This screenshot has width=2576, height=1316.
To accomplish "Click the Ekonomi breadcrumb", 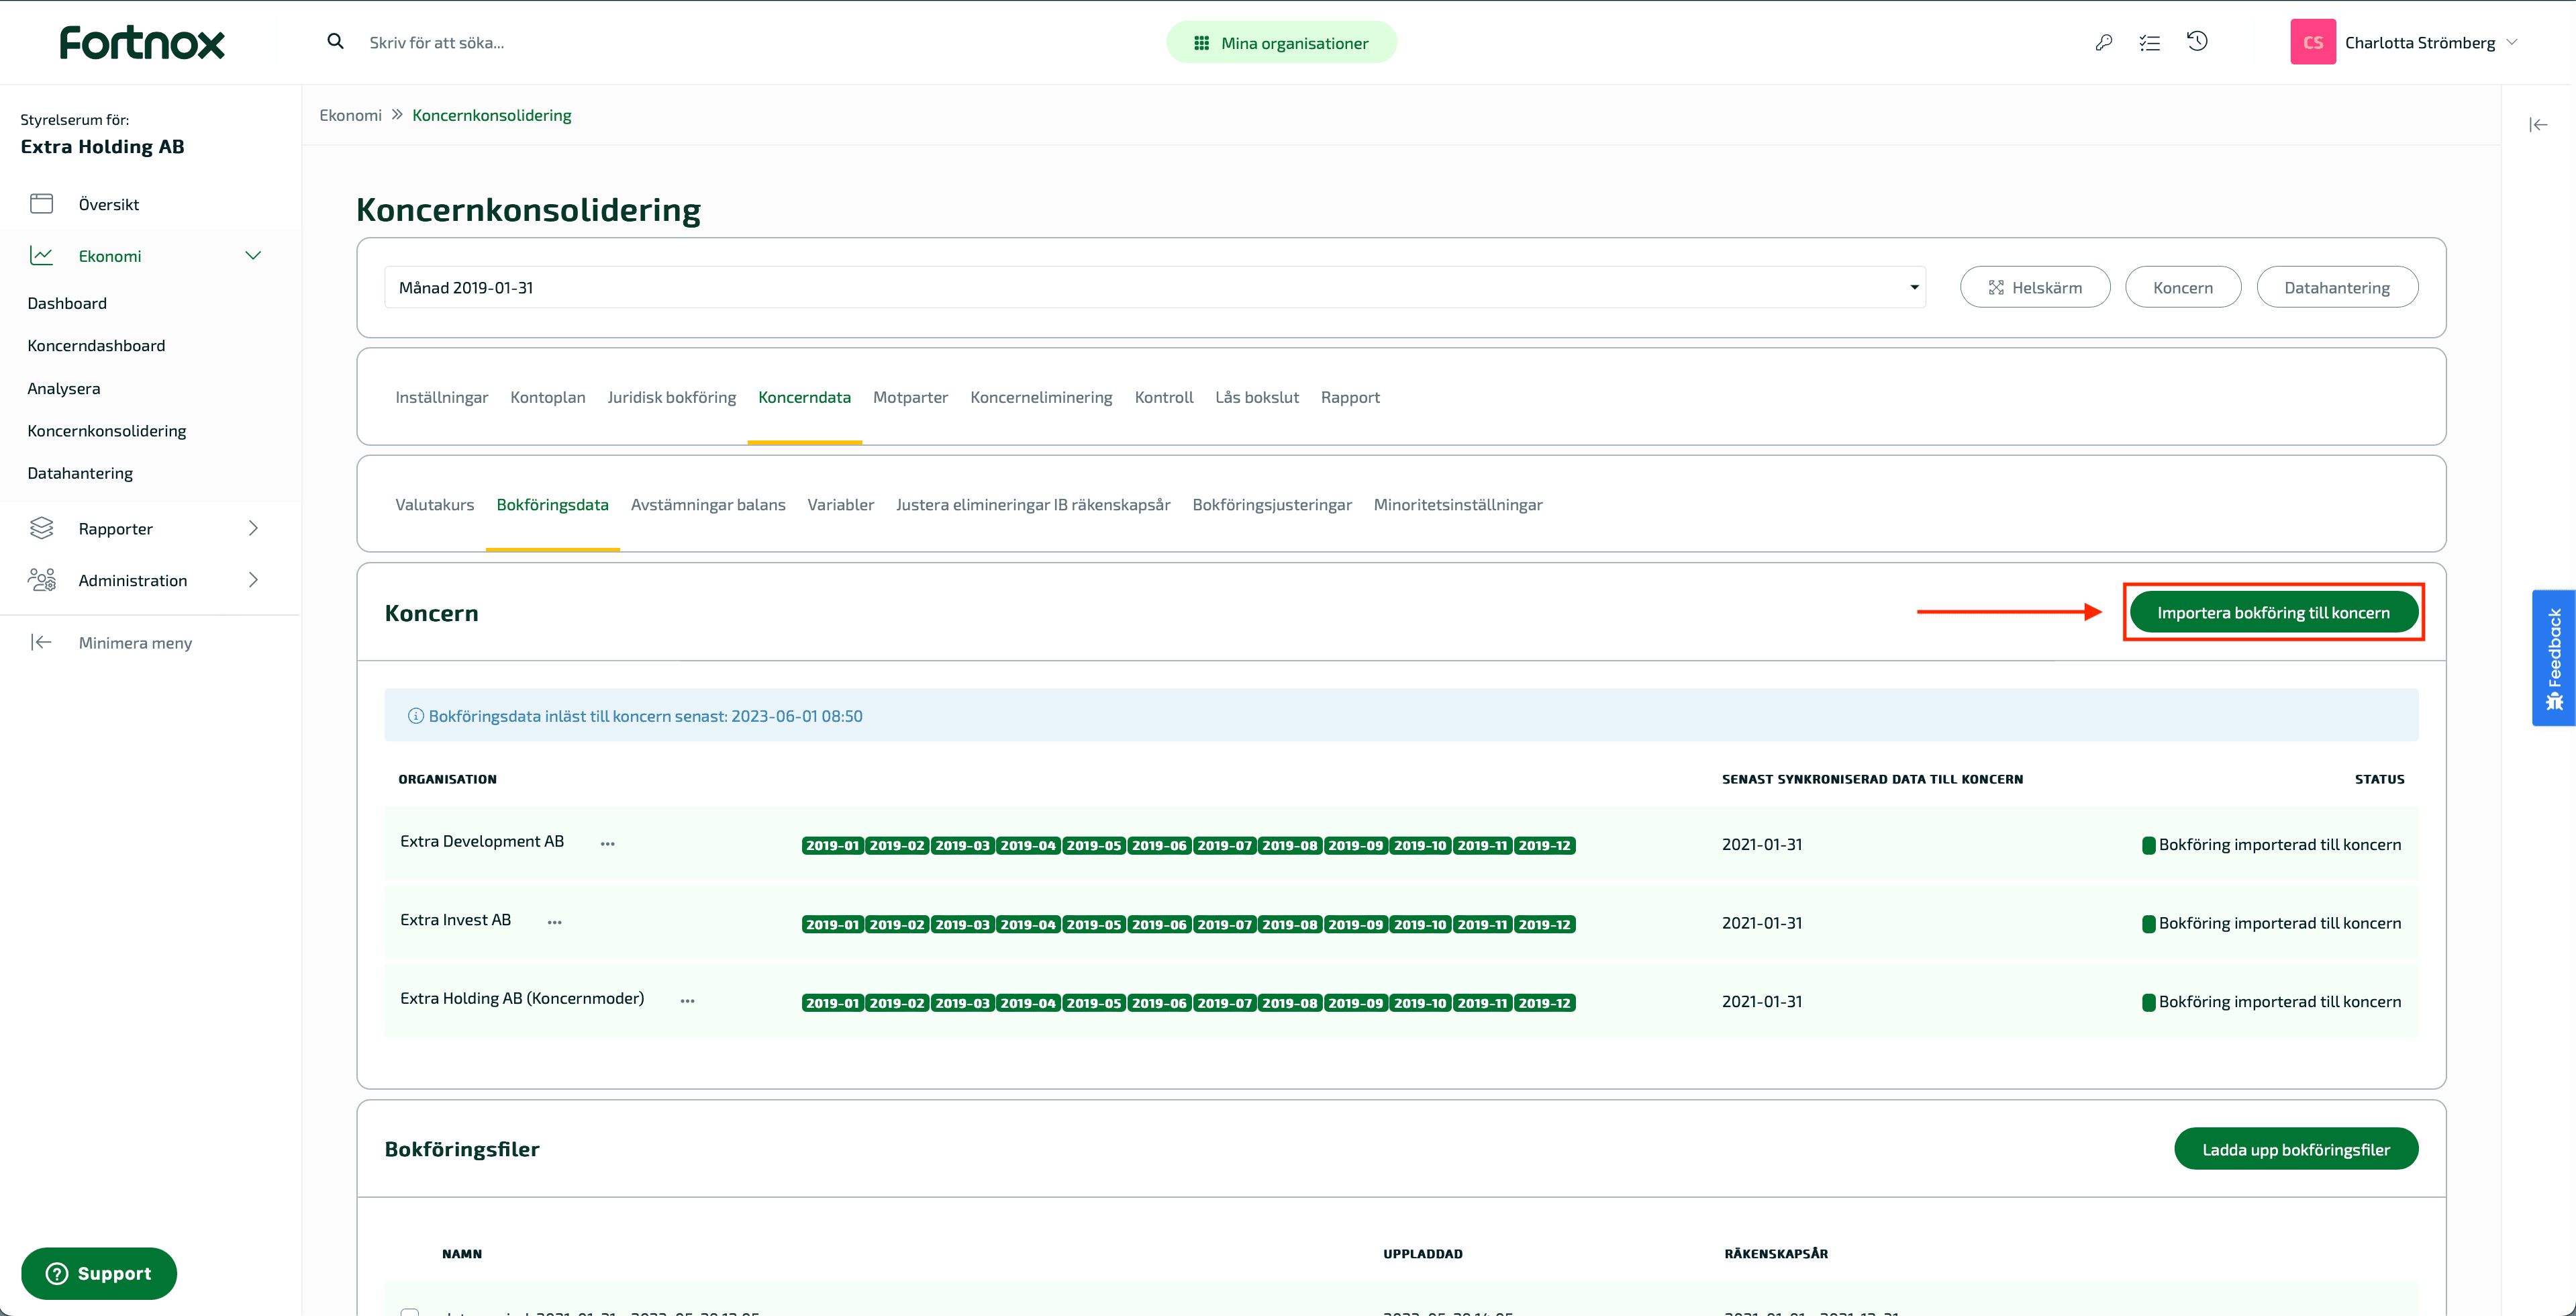I will click(350, 115).
